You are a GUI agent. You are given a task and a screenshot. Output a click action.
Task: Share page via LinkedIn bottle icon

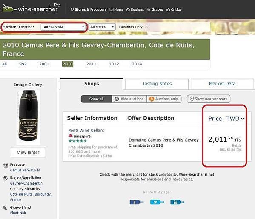click(177, 202)
